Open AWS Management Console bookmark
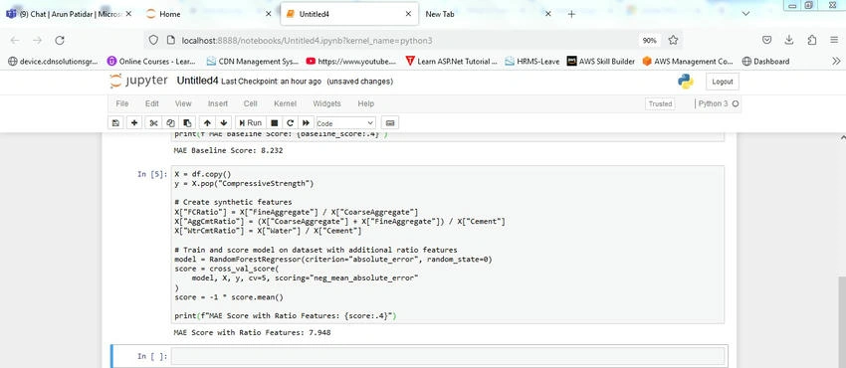The height and width of the screenshot is (368, 846). tap(688, 62)
